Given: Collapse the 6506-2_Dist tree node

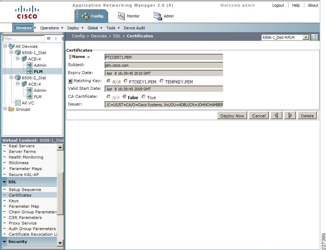Looking at the screenshot, I should coord(12,77).
